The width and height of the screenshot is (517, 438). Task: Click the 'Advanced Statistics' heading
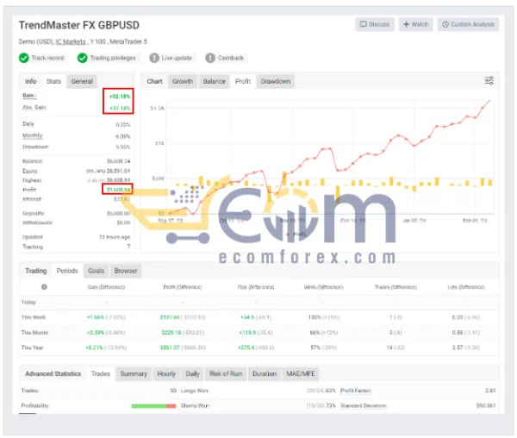pos(53,373)
